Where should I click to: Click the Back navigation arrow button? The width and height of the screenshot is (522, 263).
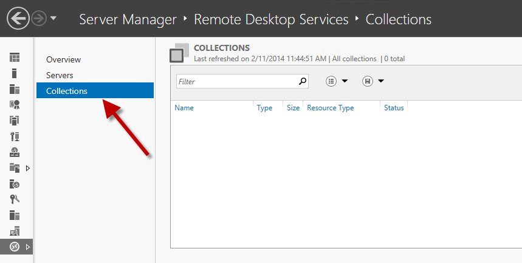[x=18, y=19]
